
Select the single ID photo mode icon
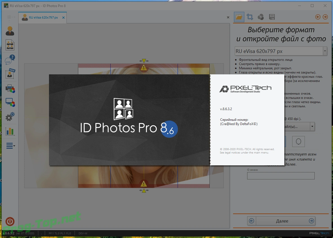(10, 31)
